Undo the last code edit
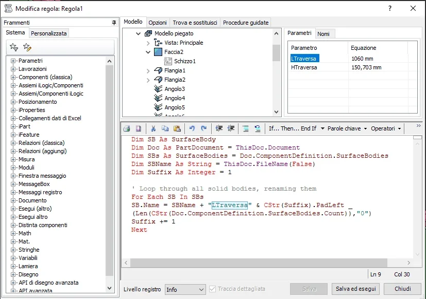Viewport: 426px width, 299px height. tap(192, 128)
